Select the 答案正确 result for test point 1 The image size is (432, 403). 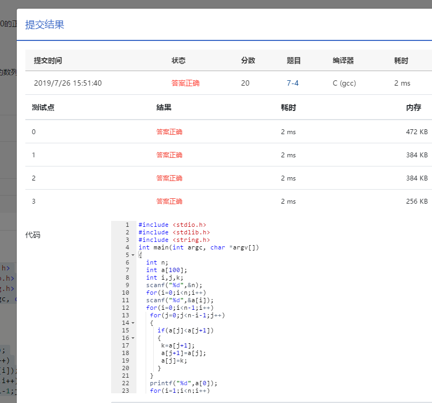(x=169, y=155)
